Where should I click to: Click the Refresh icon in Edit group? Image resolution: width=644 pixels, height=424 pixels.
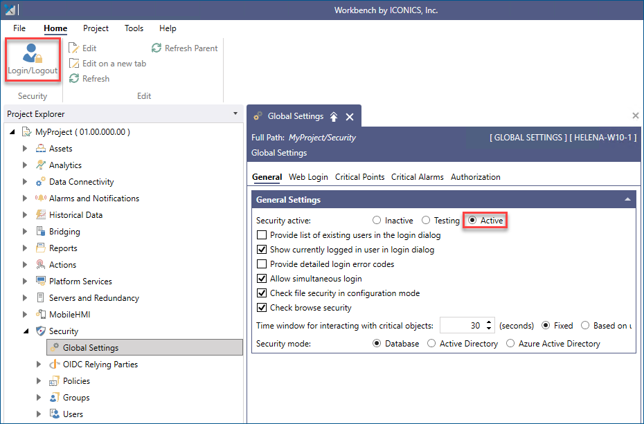(x=74, y=79)
